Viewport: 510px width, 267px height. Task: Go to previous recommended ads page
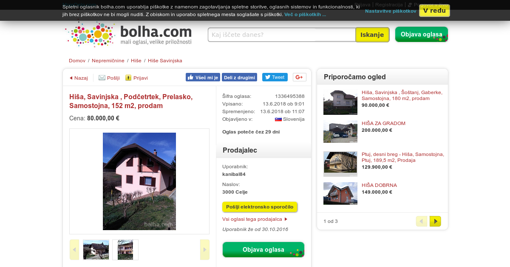click(421, 221)
